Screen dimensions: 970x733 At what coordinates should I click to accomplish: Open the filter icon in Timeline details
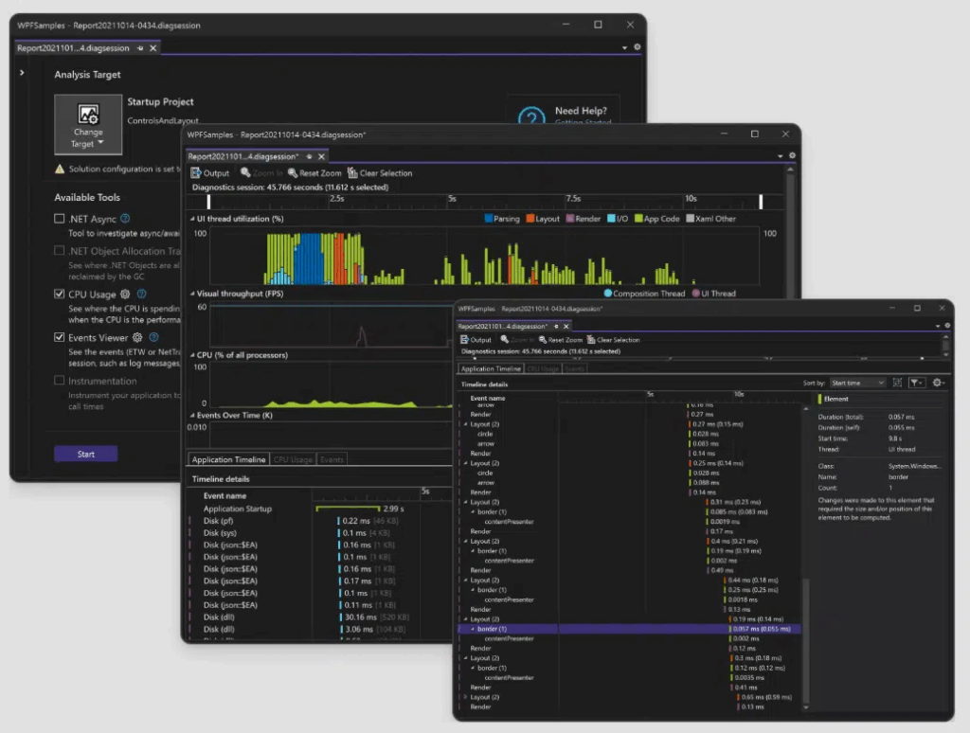(x=915, y=383)
